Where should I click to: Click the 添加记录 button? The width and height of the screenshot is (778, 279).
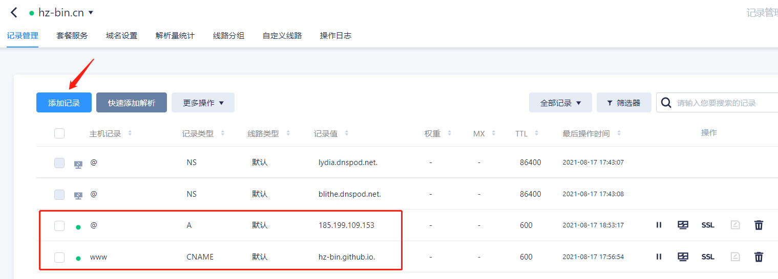(64, 103)
